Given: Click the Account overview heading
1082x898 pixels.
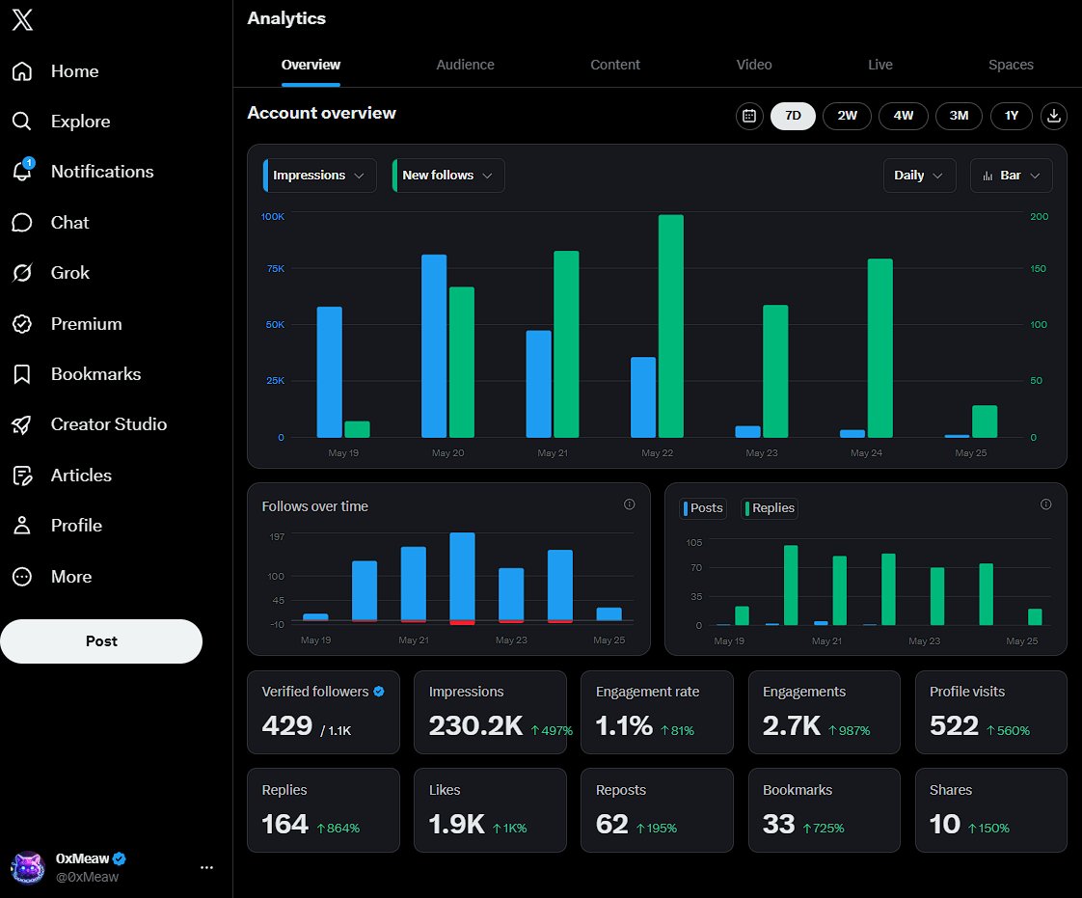Looking at the screenshot, I should [x=321, y=113].
